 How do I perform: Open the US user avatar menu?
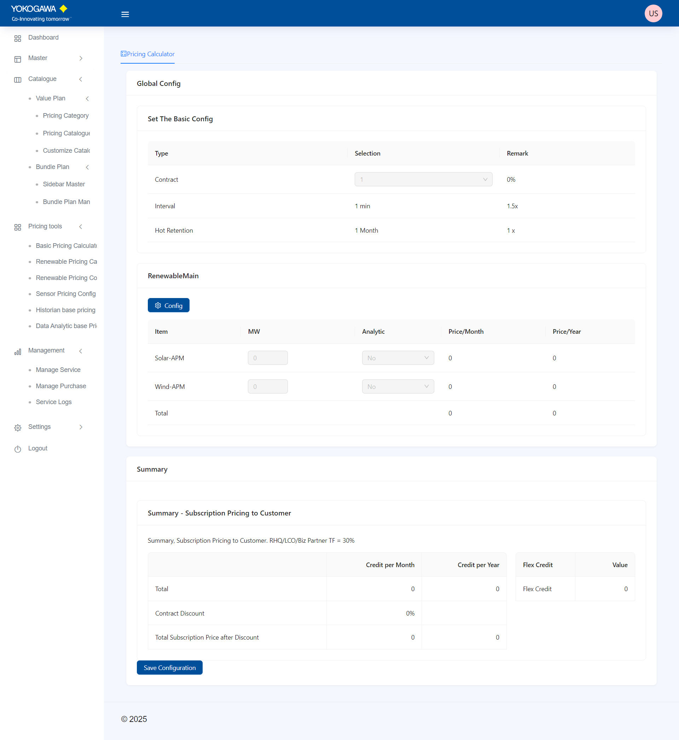point(653,13)
